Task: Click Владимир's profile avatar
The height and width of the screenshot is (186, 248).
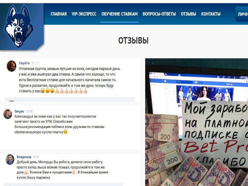Action: tap(10, 160)
